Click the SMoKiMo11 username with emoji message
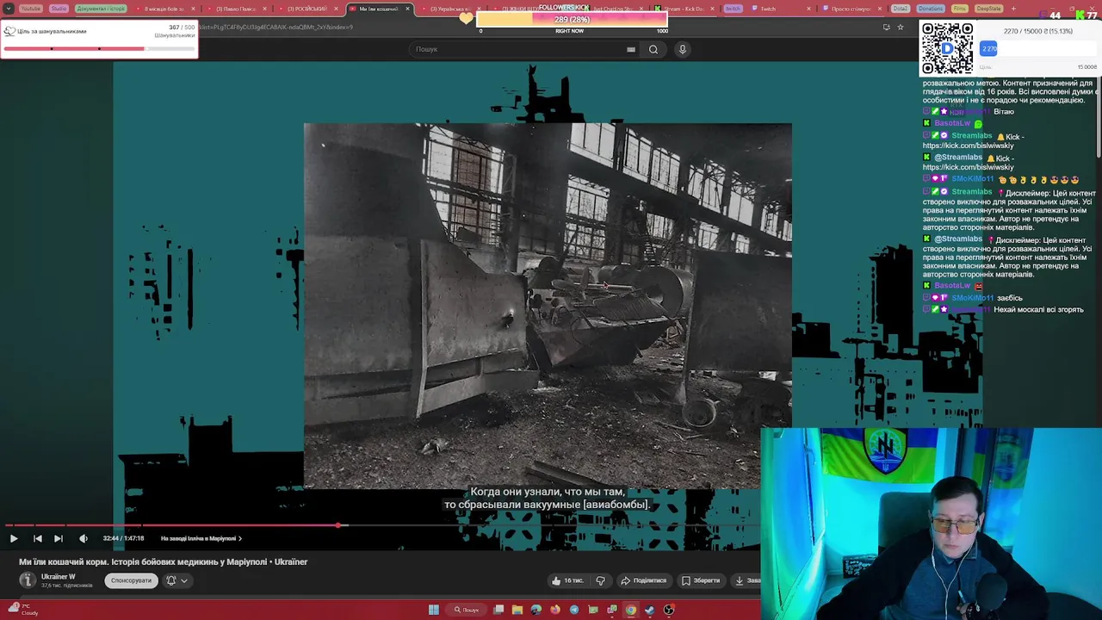 (971, 179)
